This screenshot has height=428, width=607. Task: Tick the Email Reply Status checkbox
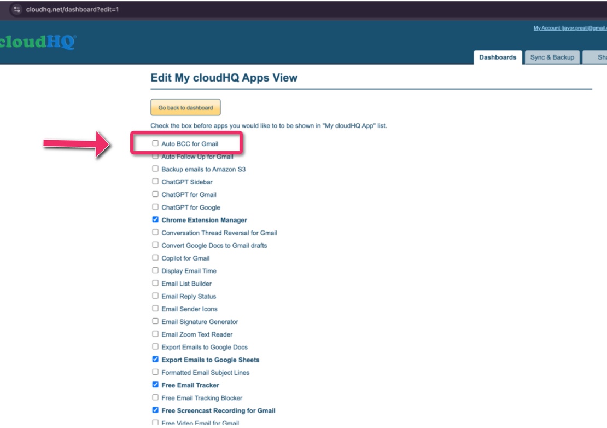point(155,296)
